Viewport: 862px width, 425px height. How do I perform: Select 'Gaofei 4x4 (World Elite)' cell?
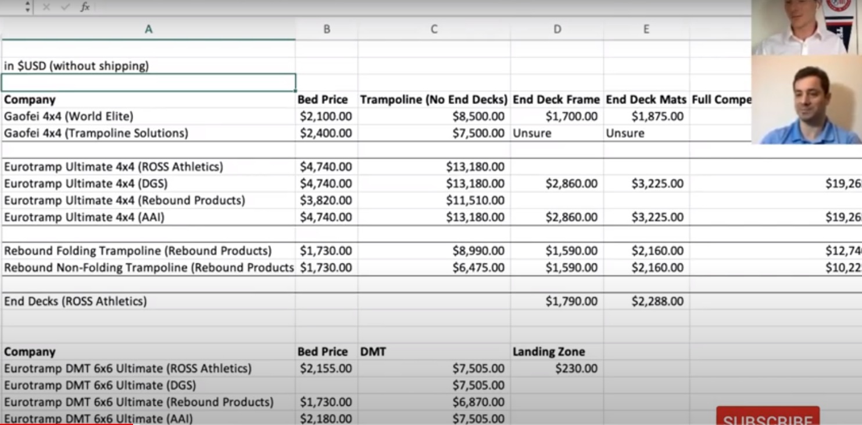click(x=148, y=116)
